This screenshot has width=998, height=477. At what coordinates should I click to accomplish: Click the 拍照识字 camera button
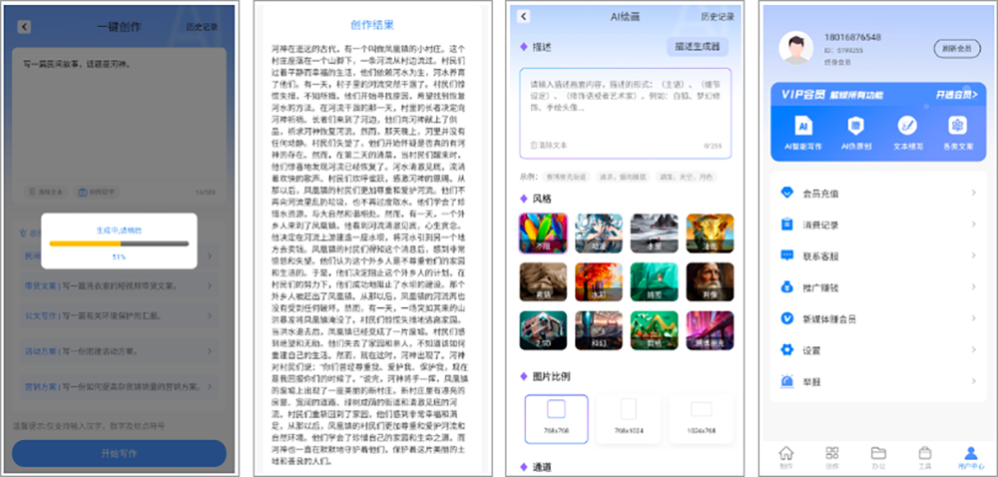(x=96, y=192)
